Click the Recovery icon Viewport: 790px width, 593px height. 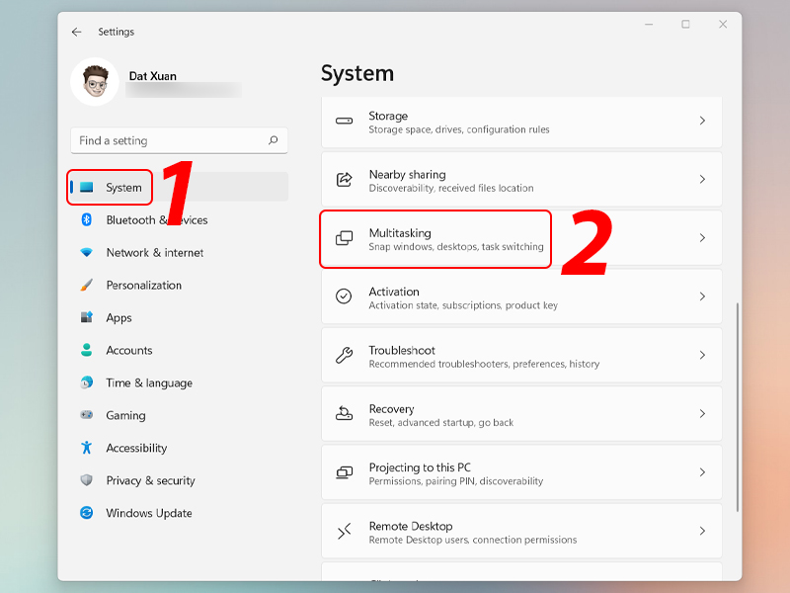click(x=344, y=413)
